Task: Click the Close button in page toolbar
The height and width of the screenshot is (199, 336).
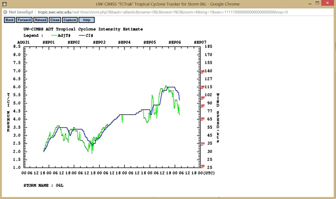Action: click(55, 20)
